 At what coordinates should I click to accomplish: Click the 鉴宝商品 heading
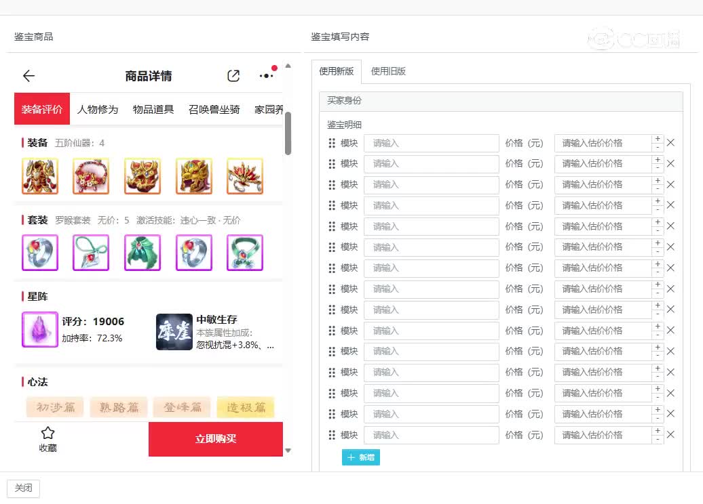coord(34,37)
